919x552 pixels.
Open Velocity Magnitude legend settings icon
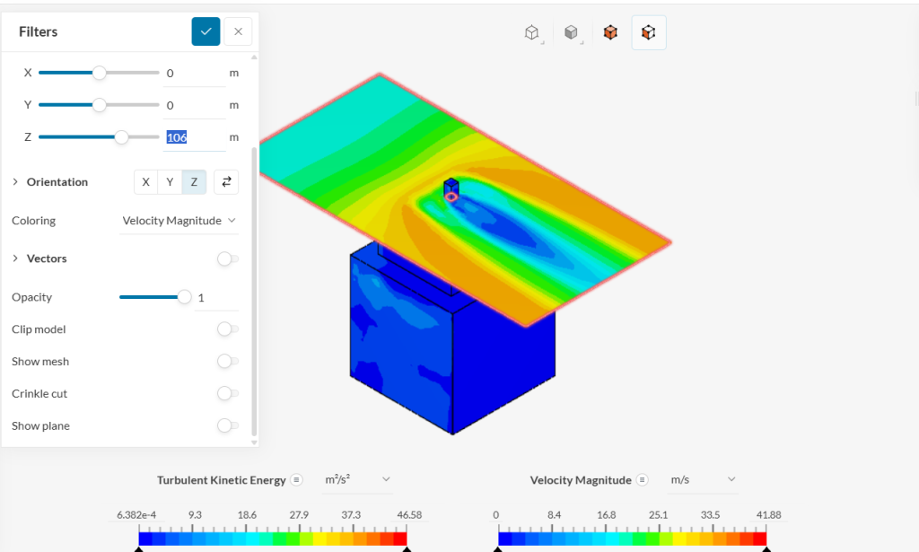click(642, 480)
